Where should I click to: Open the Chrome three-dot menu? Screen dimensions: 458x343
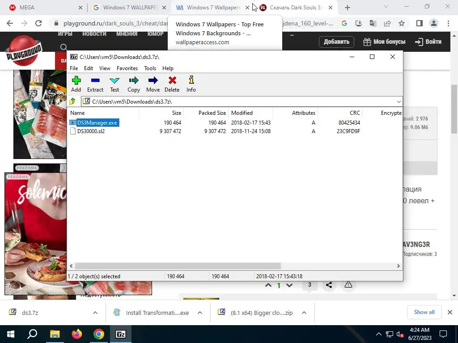point(448,23)
